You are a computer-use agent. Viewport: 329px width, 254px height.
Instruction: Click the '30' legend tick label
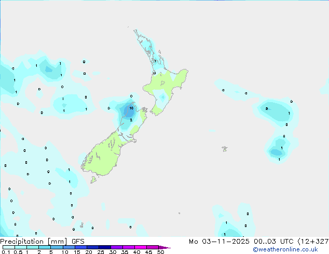[x=113, y=252]
